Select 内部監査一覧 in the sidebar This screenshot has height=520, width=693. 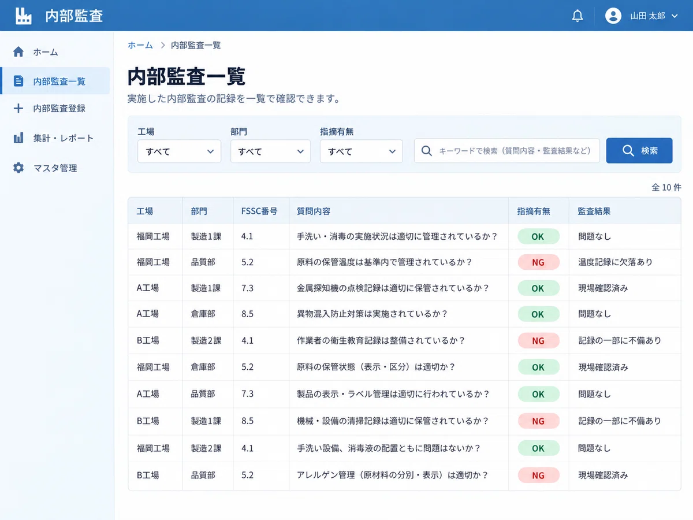pyautogui.click(x=55, y=81)
